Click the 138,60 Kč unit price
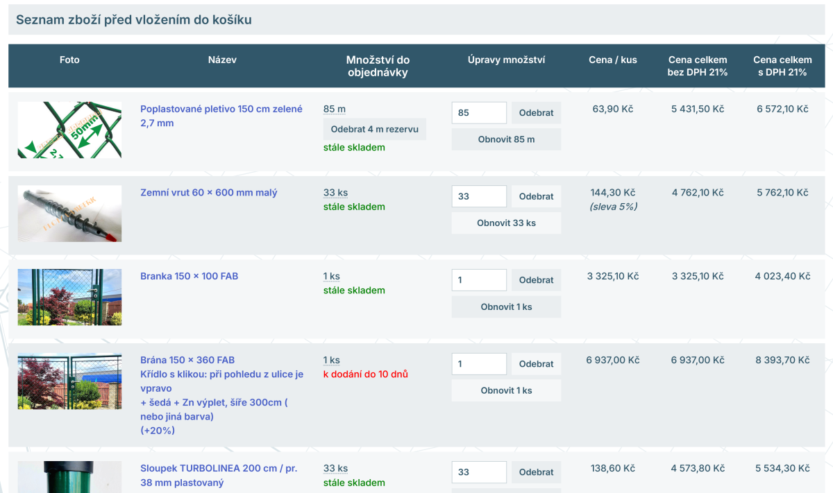The height and width of the screenshot is (493, 833). [613, 468]
